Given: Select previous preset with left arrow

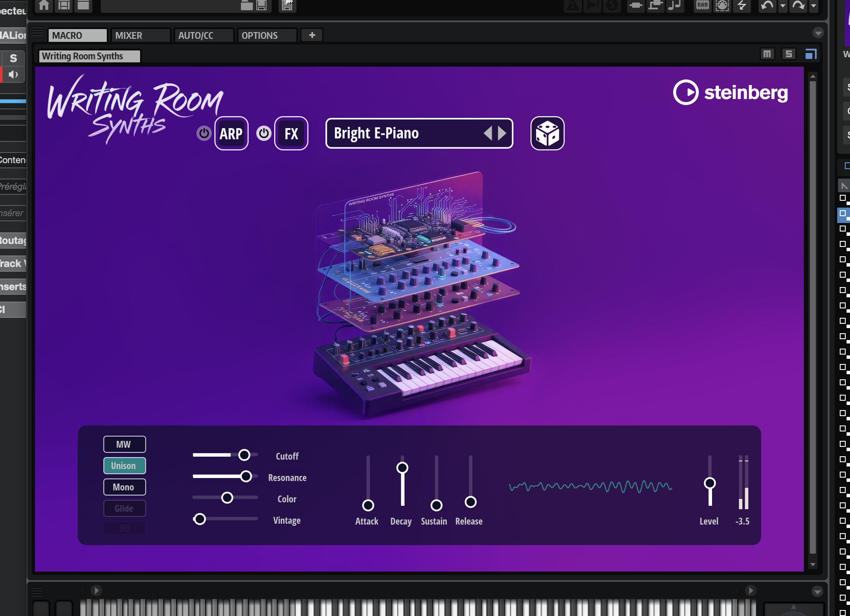Looking at the screenshot, I should click(488, 133).
